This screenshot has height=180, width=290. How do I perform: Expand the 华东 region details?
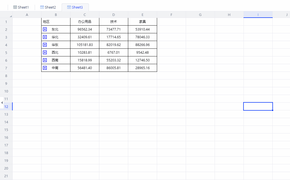coord(45,45)
